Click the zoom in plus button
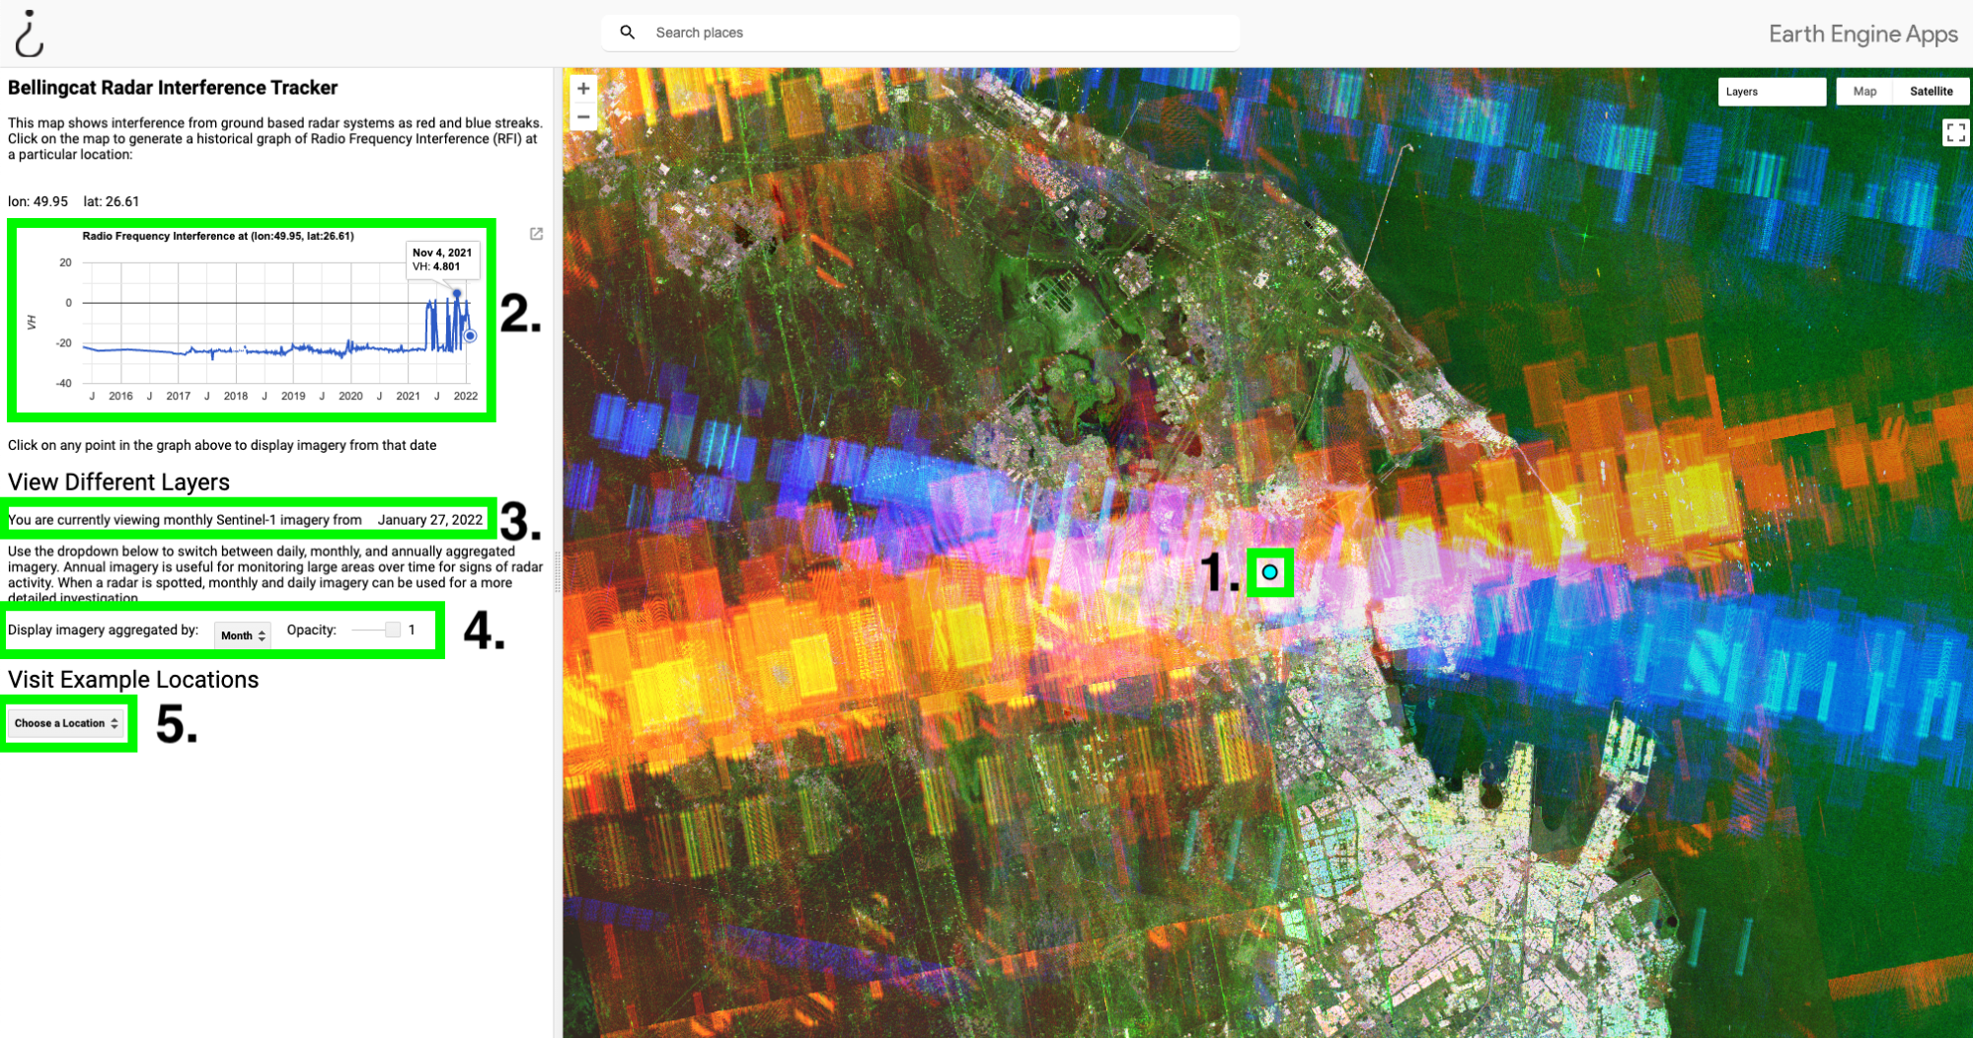The width and height of the screenshot is (1973, 1039). pos(583,89)
